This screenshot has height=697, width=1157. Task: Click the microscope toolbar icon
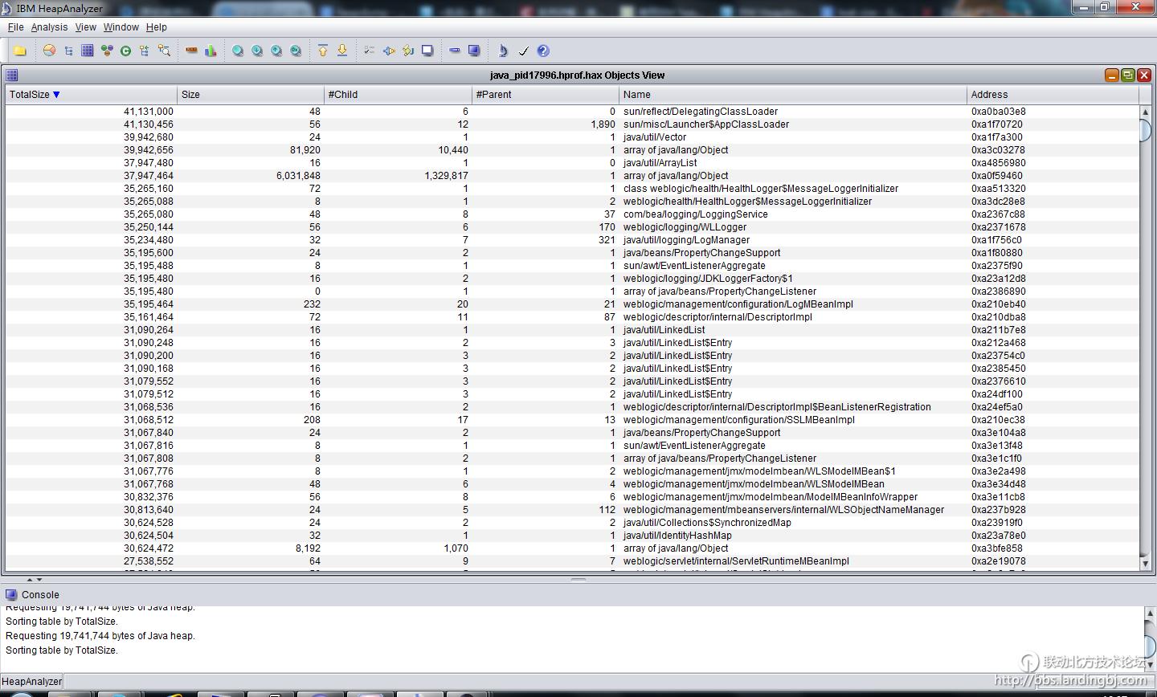(x=503, y=51)
